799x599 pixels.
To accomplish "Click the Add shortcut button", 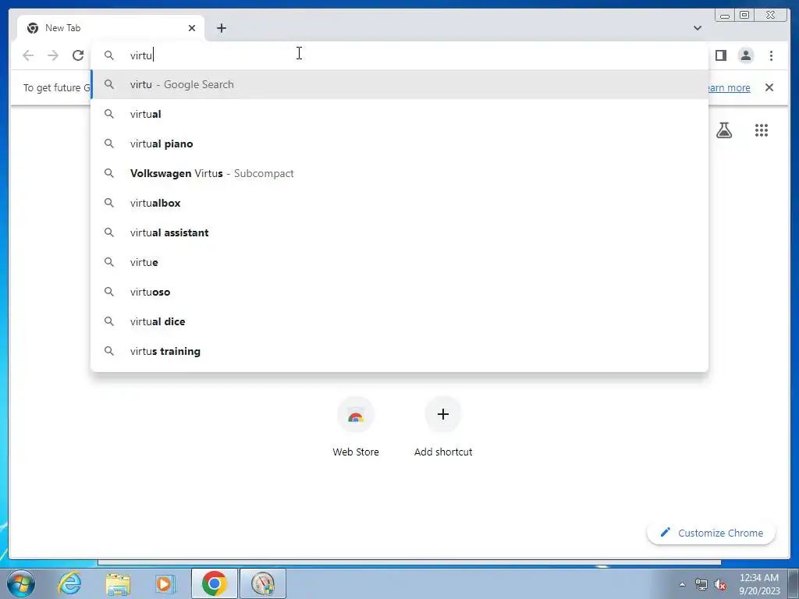I will [443, 427].
